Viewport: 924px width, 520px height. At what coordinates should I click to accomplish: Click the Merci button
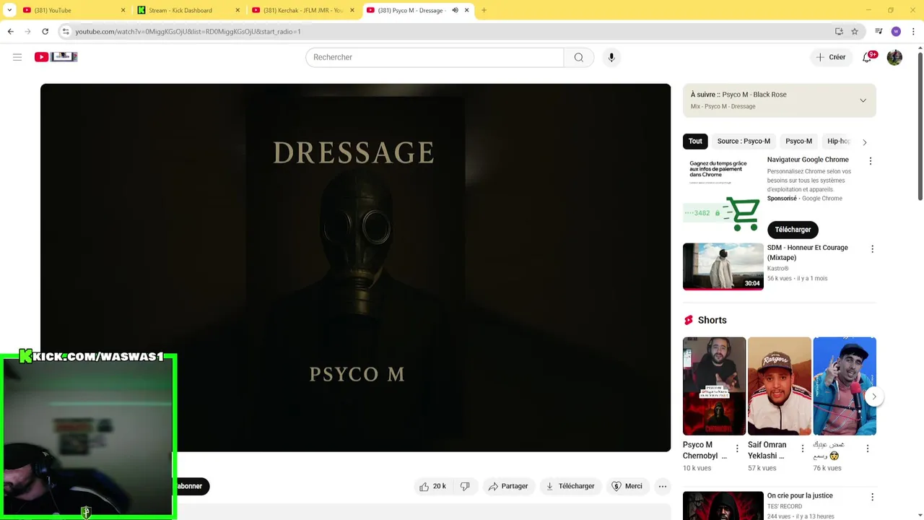tap(626, 486)
